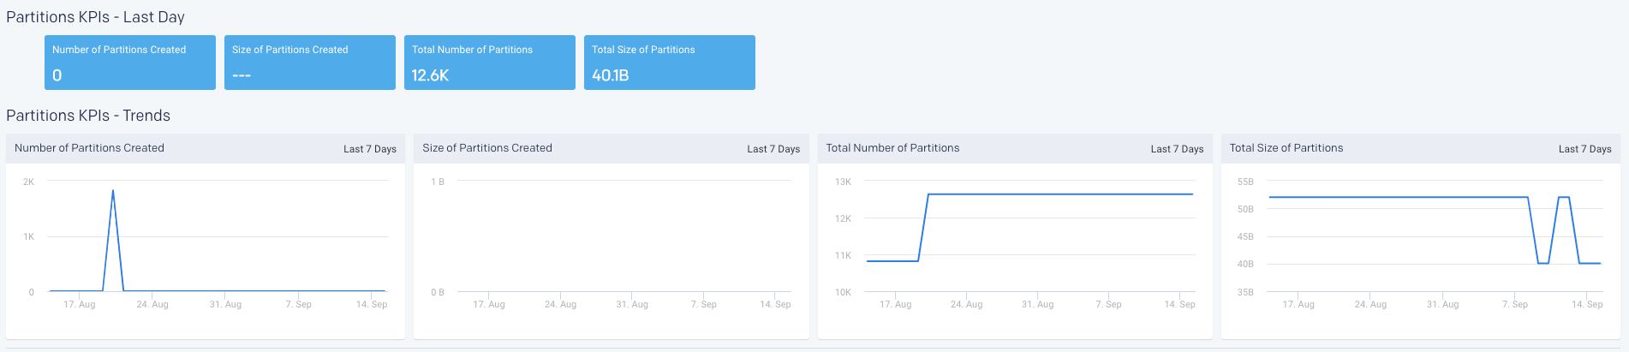Select the Size of Partitions Created trend panel title
The image size is (1629, 352).
pos(487,148)
